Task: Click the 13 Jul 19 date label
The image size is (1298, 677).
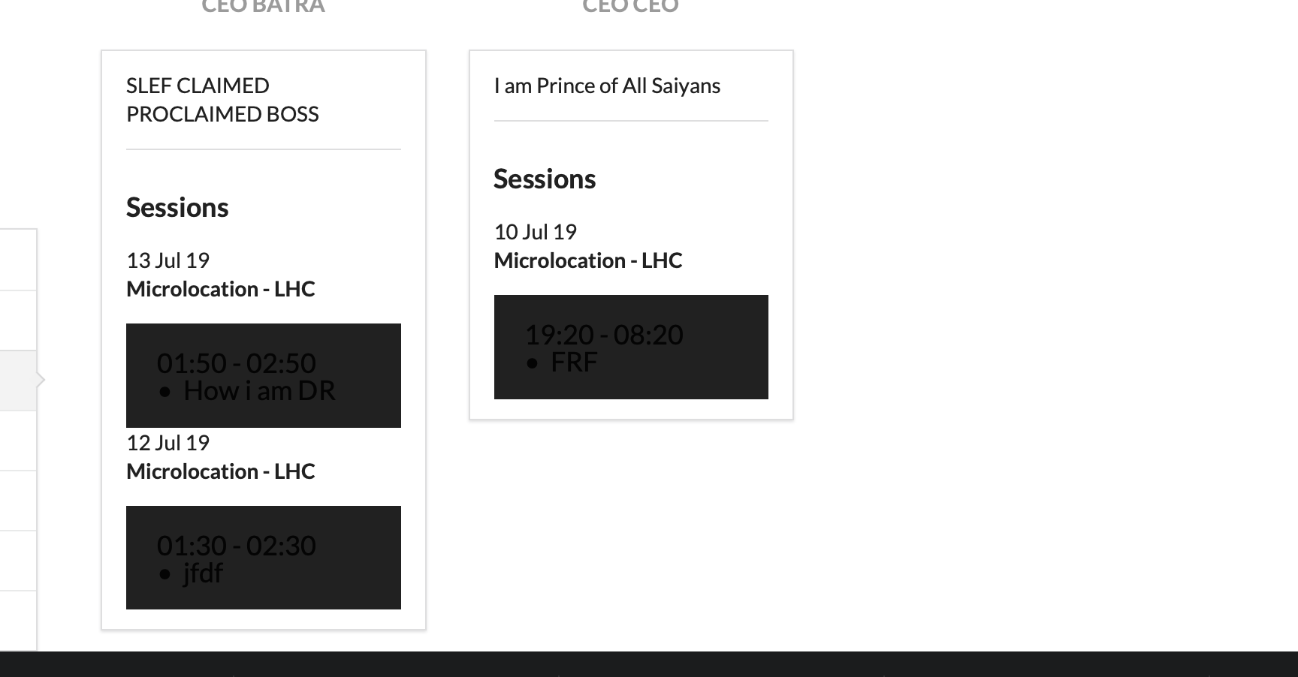Action: 168,260
